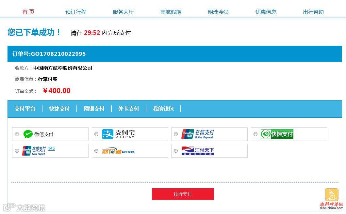Image resolution: width=346 pixels, height=214 pixels.
Task: Click the red 执行支付 button
Action: coord(183,194)
